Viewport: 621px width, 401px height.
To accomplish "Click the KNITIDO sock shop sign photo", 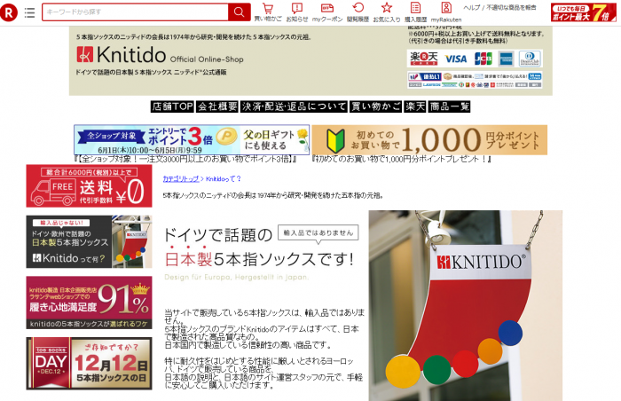I will point(466,305).
